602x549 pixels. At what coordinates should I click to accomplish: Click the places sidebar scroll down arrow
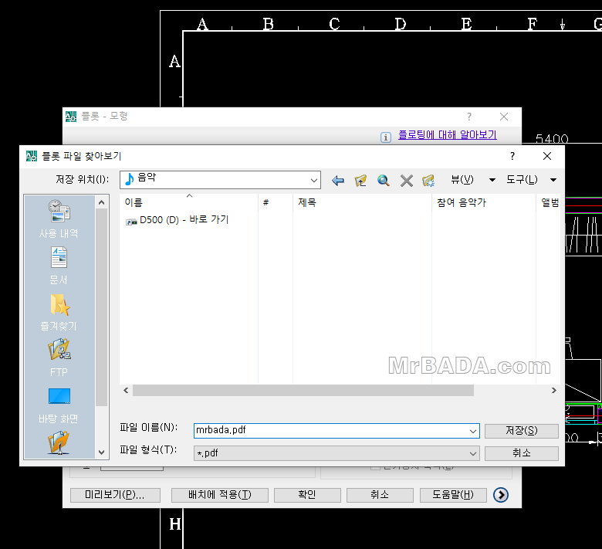pos(101,452)
